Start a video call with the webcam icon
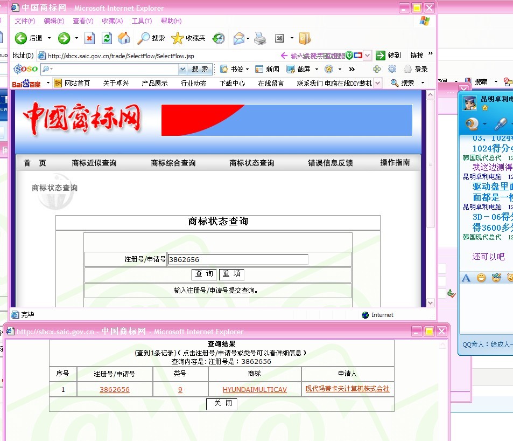The image size is (513, 441). click(x=472, y=125)
